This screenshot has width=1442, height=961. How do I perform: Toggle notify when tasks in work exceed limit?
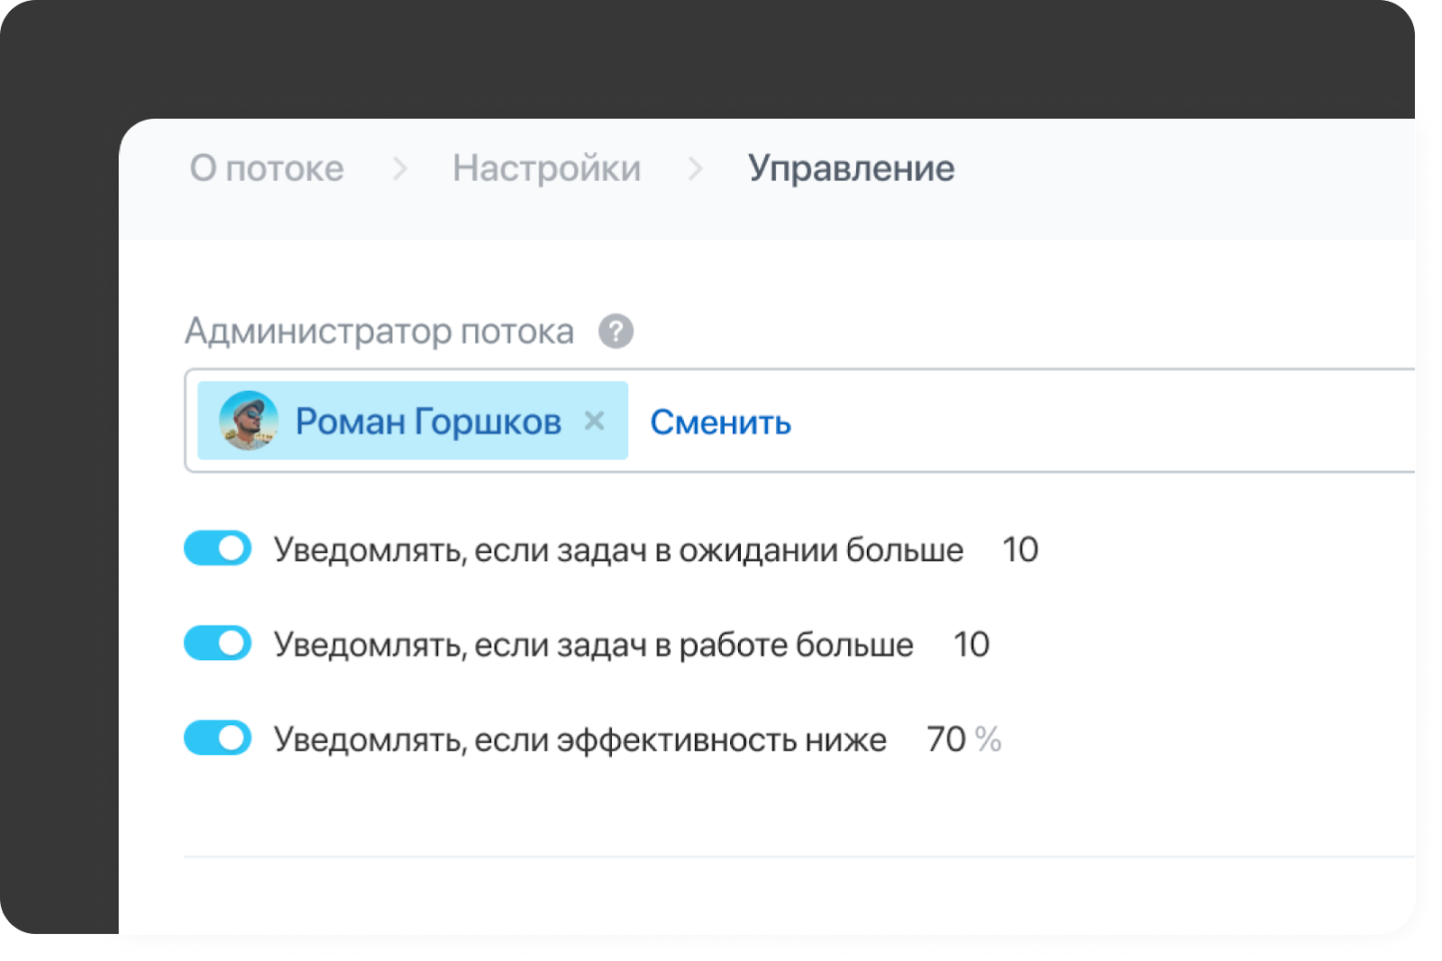[x=217, y=643]
